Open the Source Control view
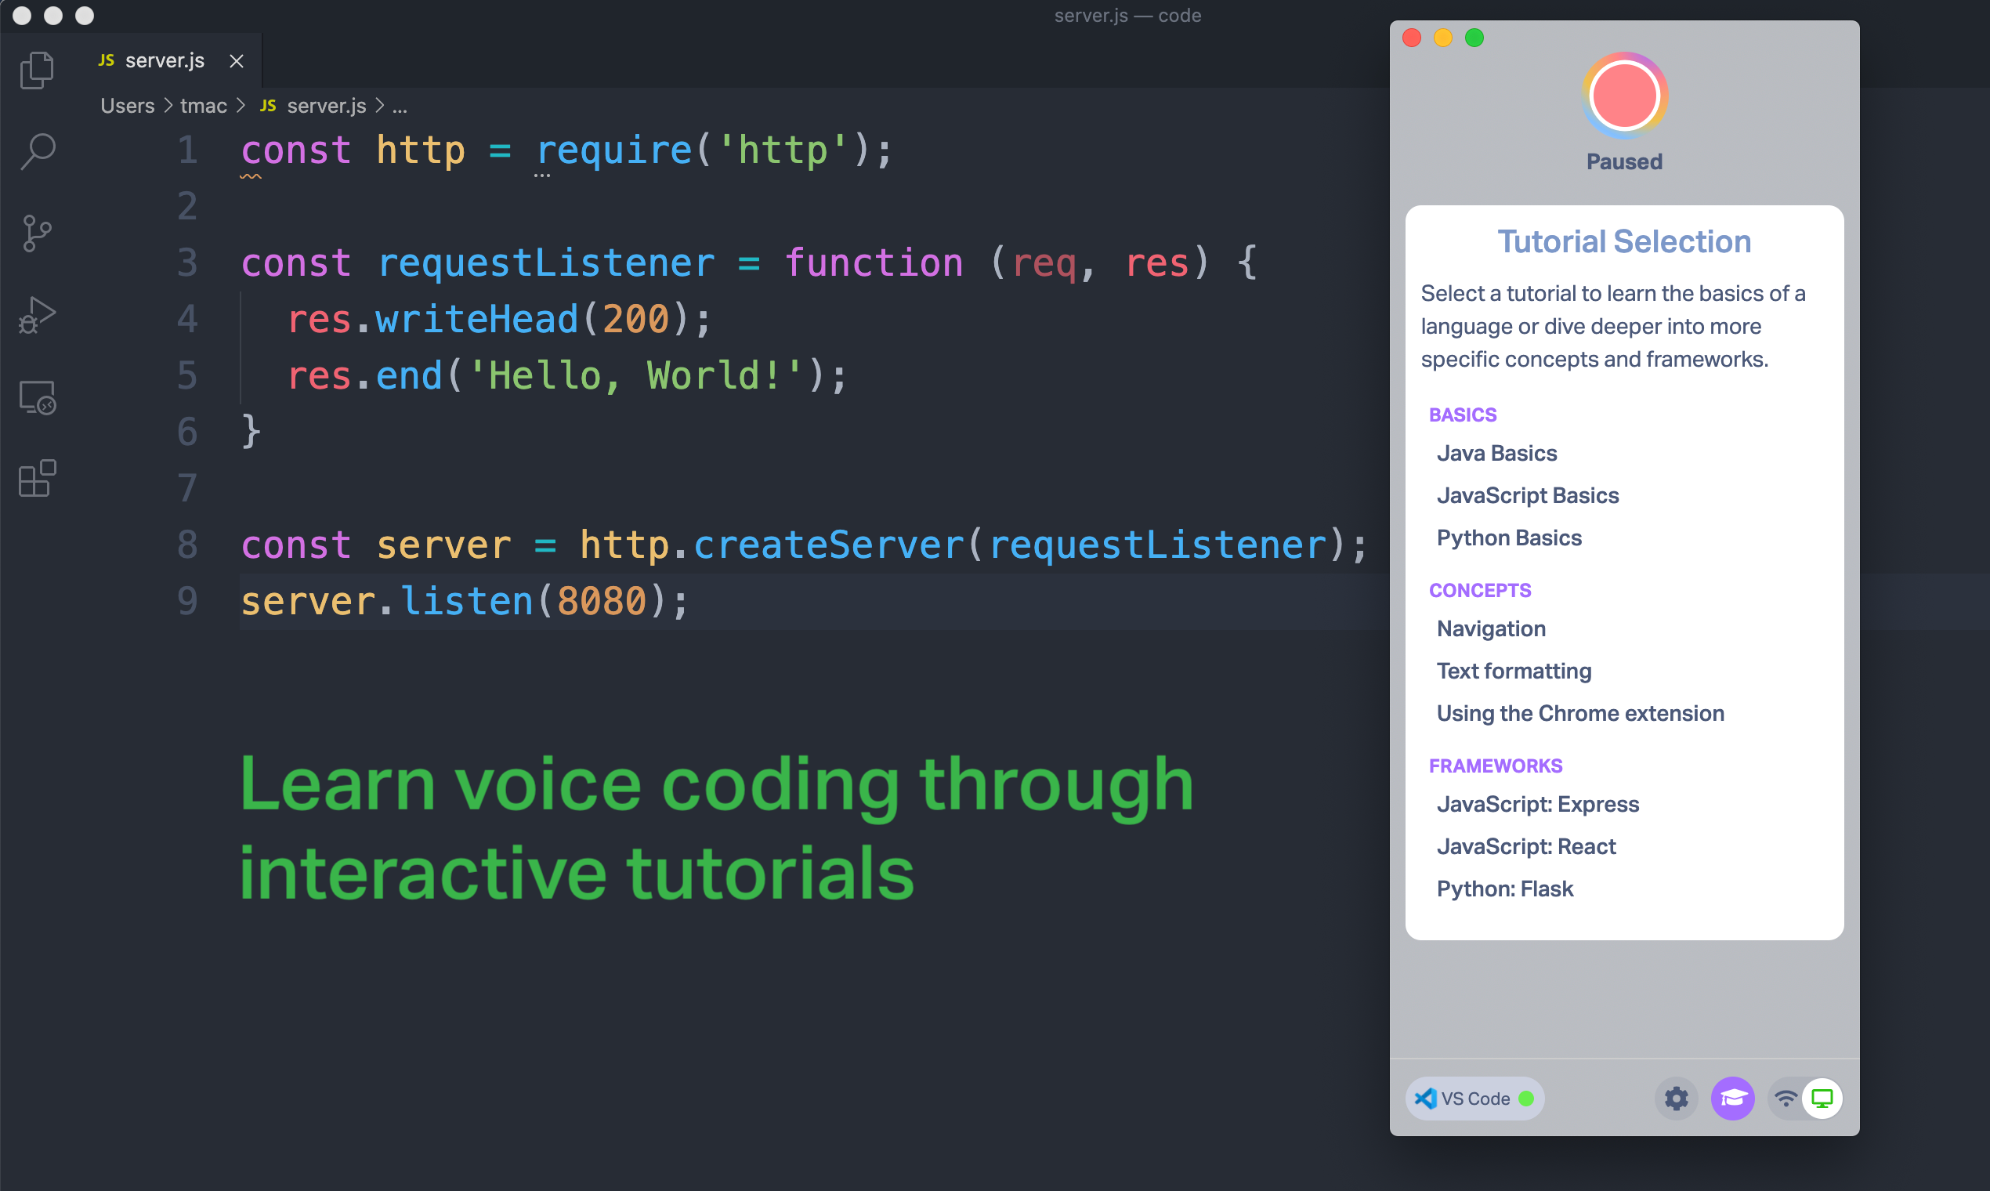Screen dimensions: 1990x1191 coord(36,233)
